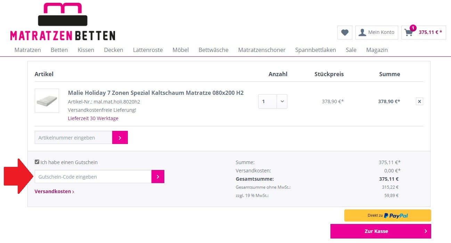
Task: Open the Matratzen menu
Action: pyautogui.click(x=28, y=50)
